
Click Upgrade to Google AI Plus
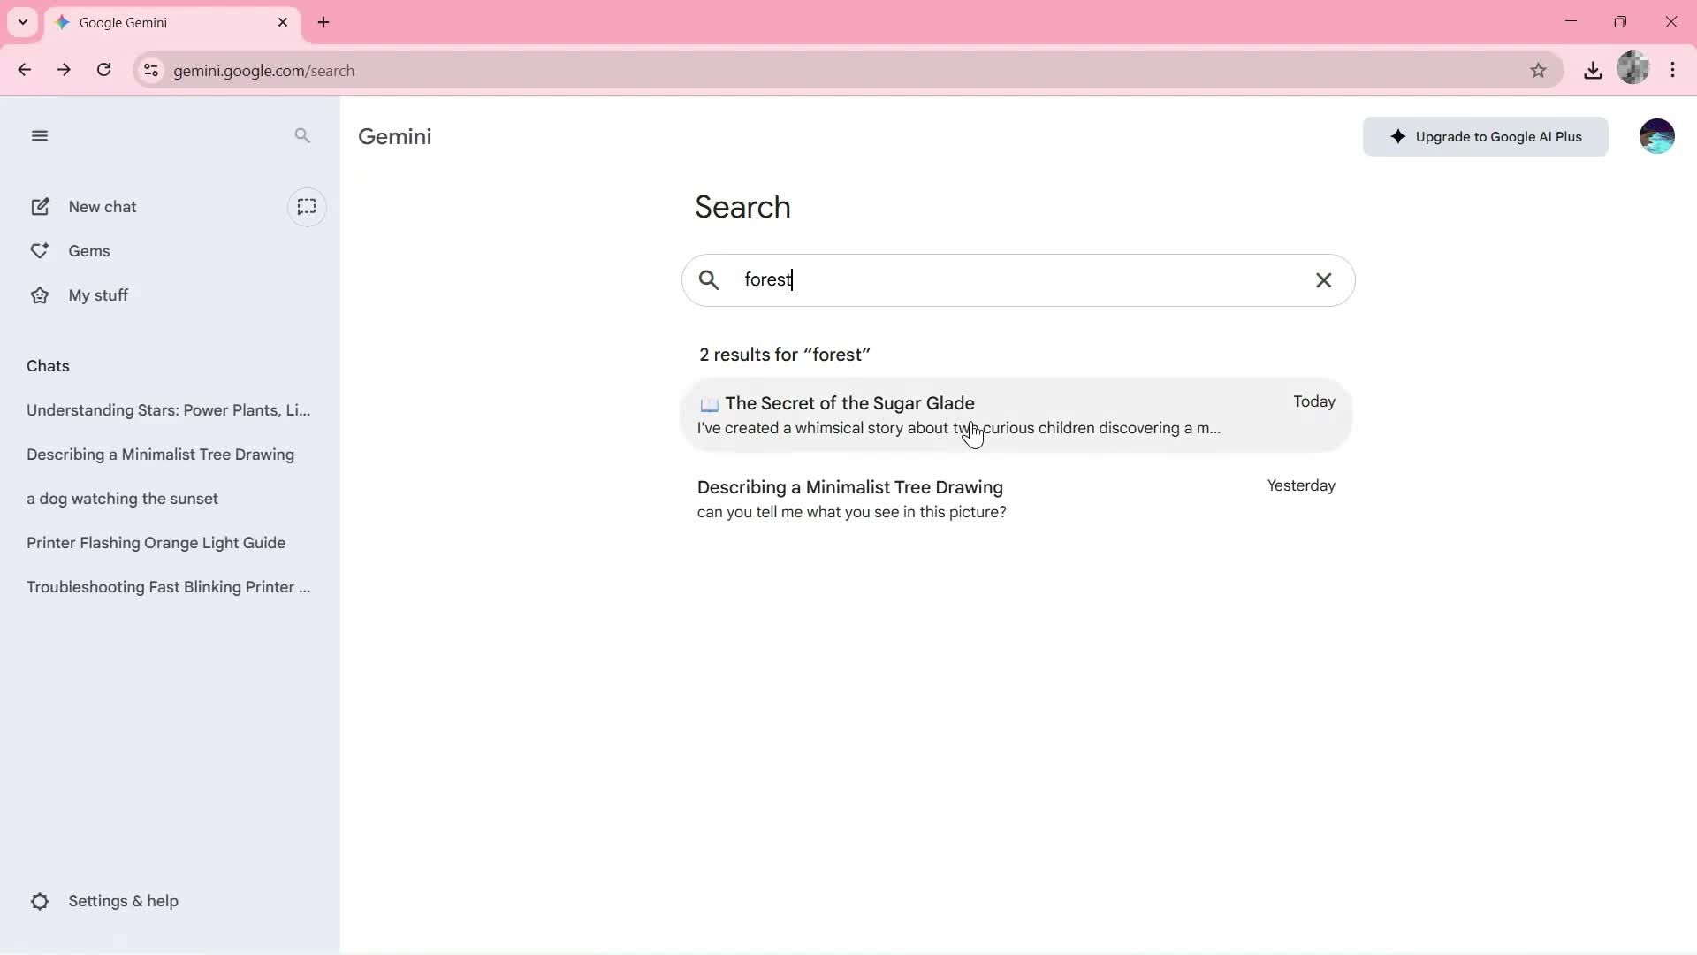point(1485,136)
